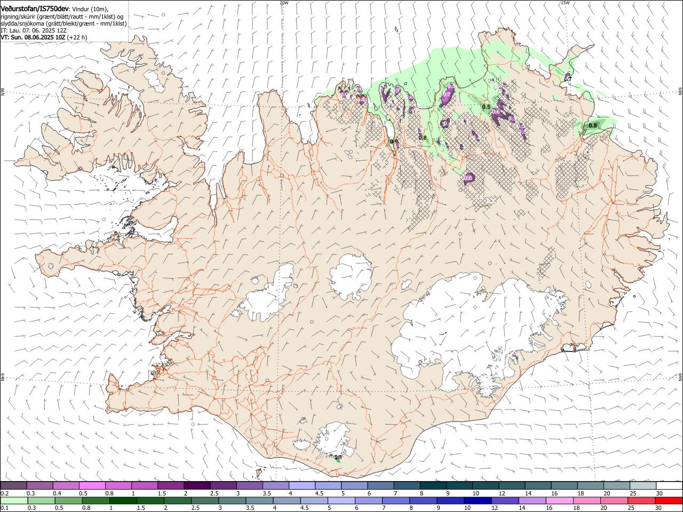Pick the darkest purple upper swatch between 2 and 2.5
The height and width of the screenshot is (512, 683).
[197, 486]
